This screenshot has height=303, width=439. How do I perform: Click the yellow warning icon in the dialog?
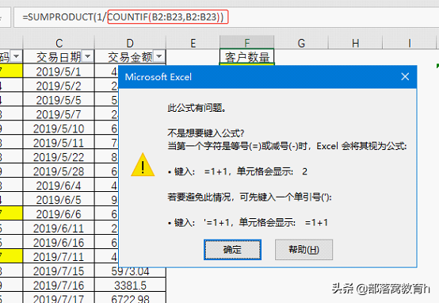coord(143,165)
